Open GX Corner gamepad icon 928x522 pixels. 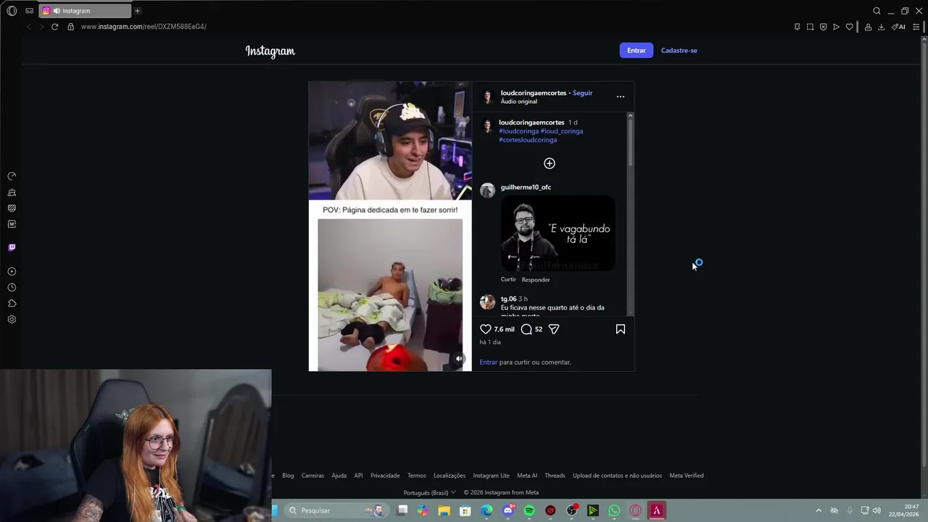click(29, 11)
